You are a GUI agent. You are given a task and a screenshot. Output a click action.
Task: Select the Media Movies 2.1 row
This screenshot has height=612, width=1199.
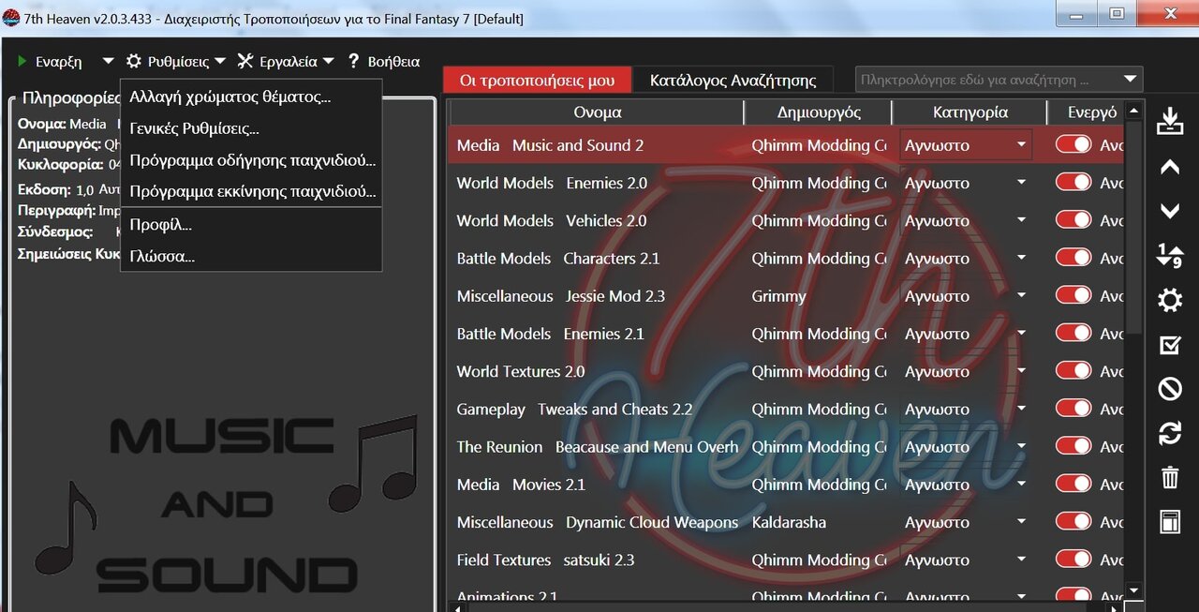pos(787,485)
